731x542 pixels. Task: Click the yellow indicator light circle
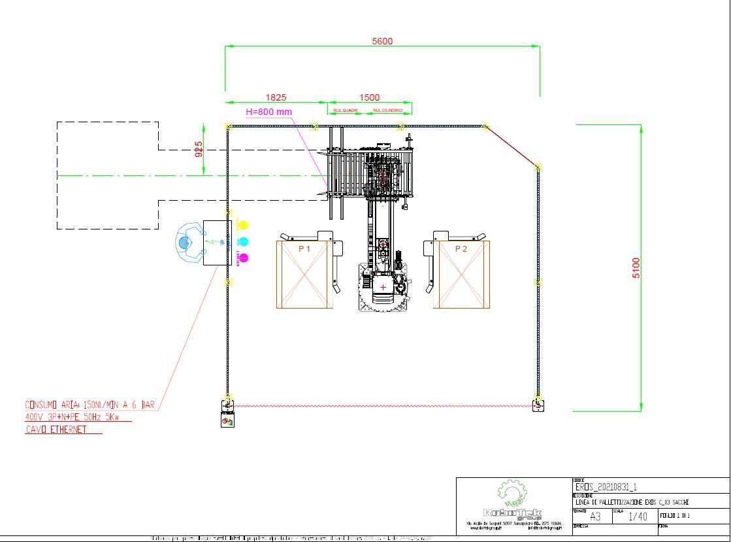tap(243, 225)
